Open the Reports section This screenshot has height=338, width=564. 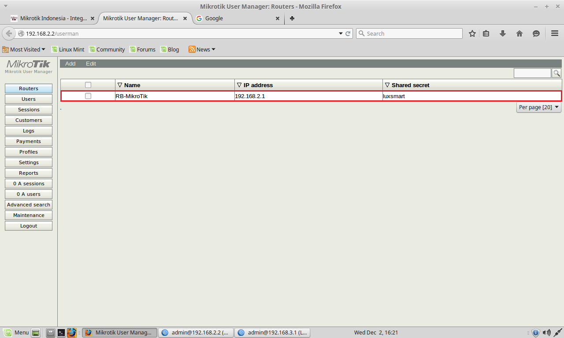(29, 173)
